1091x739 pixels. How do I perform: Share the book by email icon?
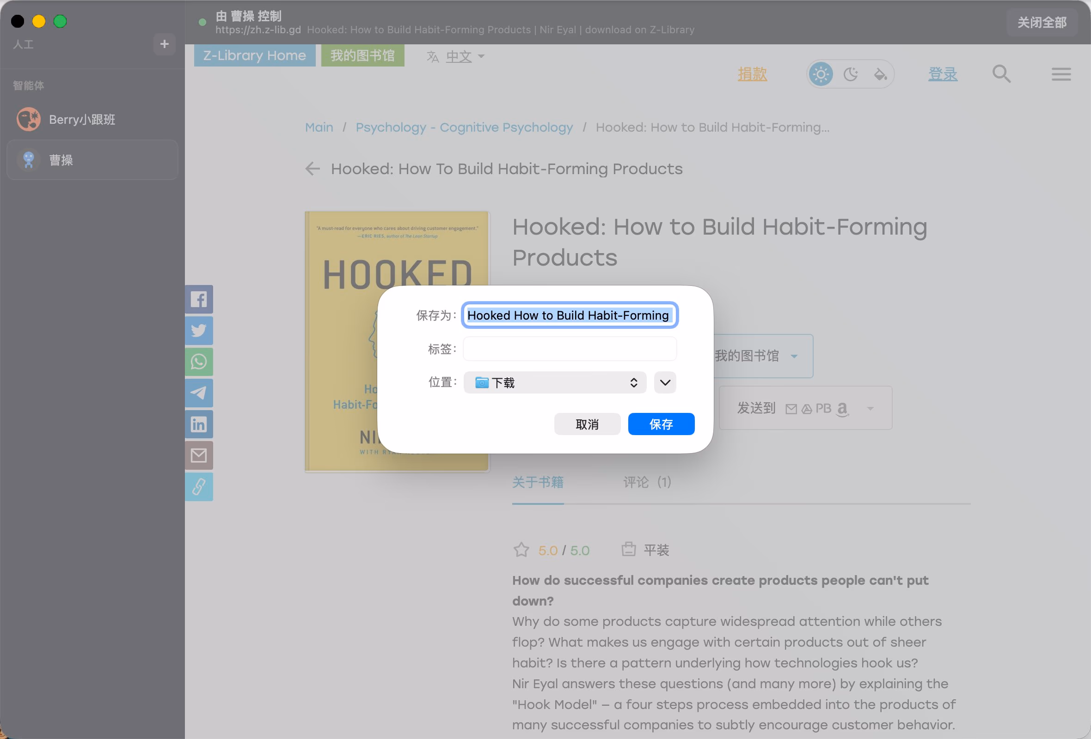199,455
